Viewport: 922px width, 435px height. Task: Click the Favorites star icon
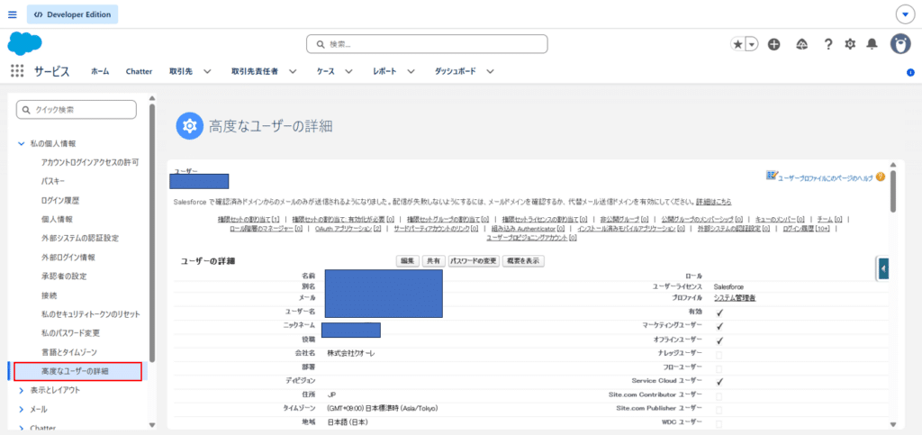(737, 44)
